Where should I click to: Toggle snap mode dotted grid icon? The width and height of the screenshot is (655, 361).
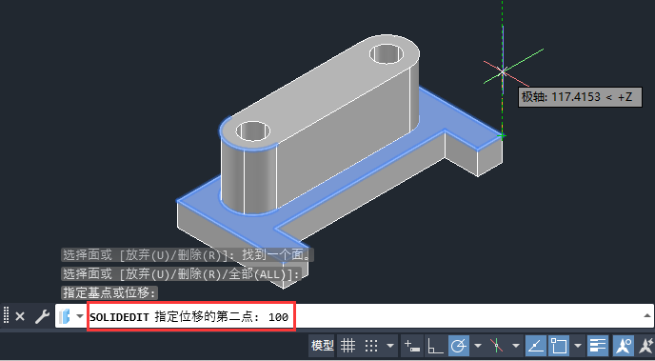click(371, 346)
